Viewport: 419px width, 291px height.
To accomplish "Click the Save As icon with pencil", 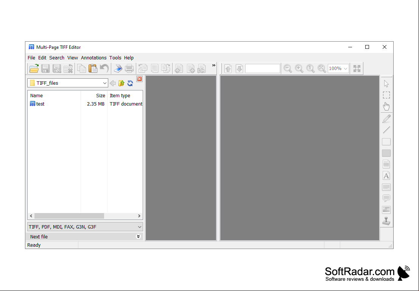I will point(57,68).
